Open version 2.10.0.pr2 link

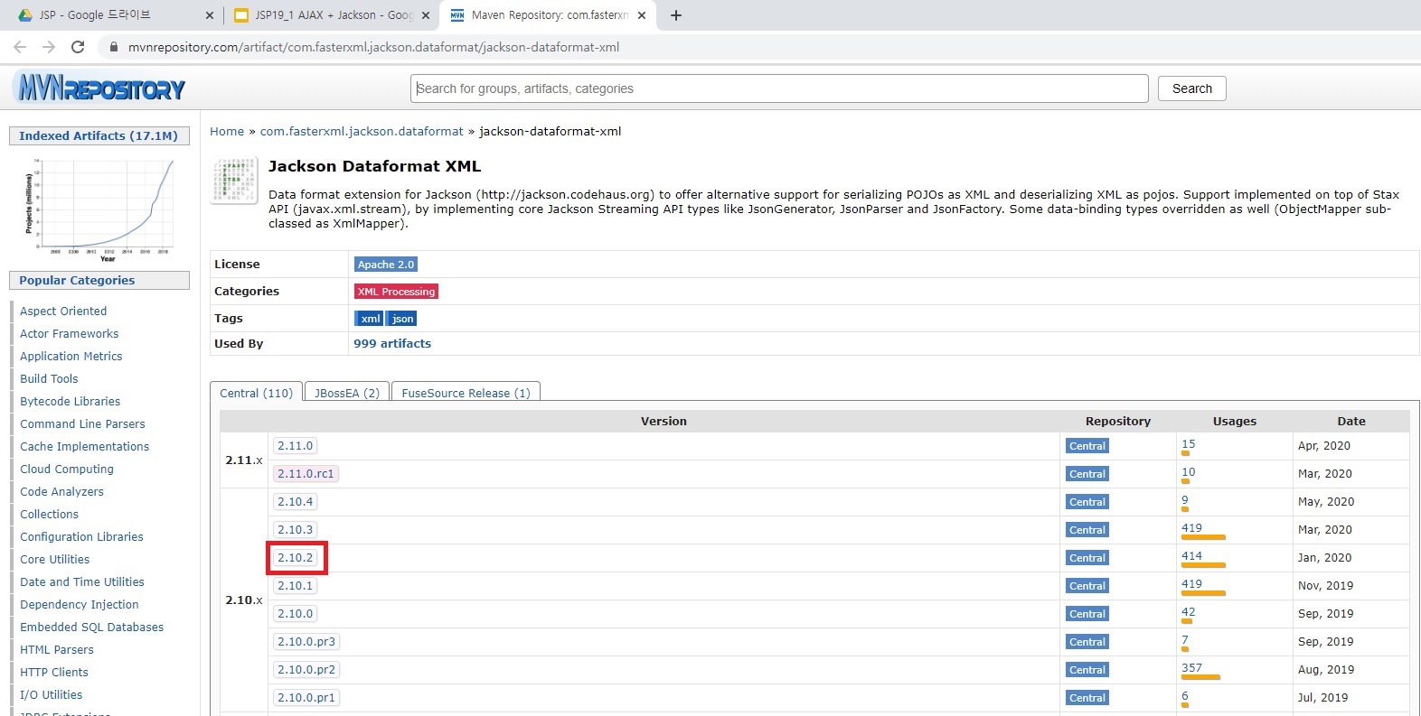coord(306,670)
